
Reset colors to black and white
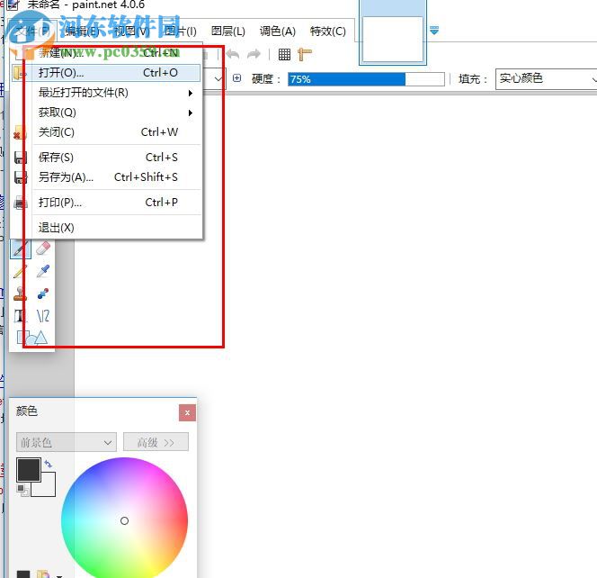click(x=22, y=491)
